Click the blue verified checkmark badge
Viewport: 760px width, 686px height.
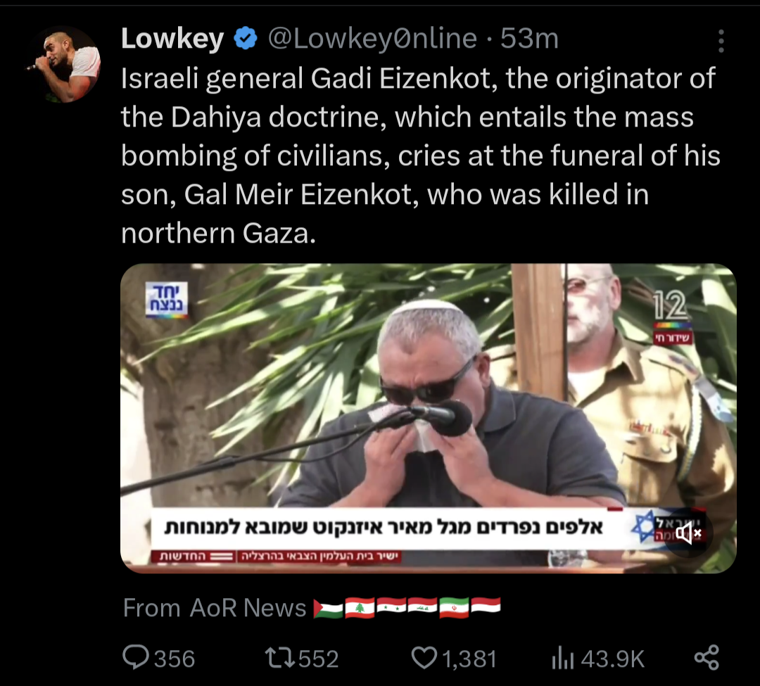(x=246, y=38)
